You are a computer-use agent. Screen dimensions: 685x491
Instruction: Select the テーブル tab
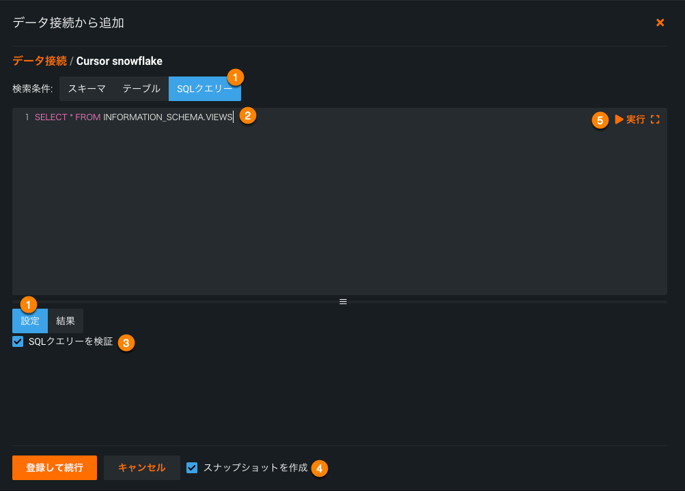pos(141,89)
